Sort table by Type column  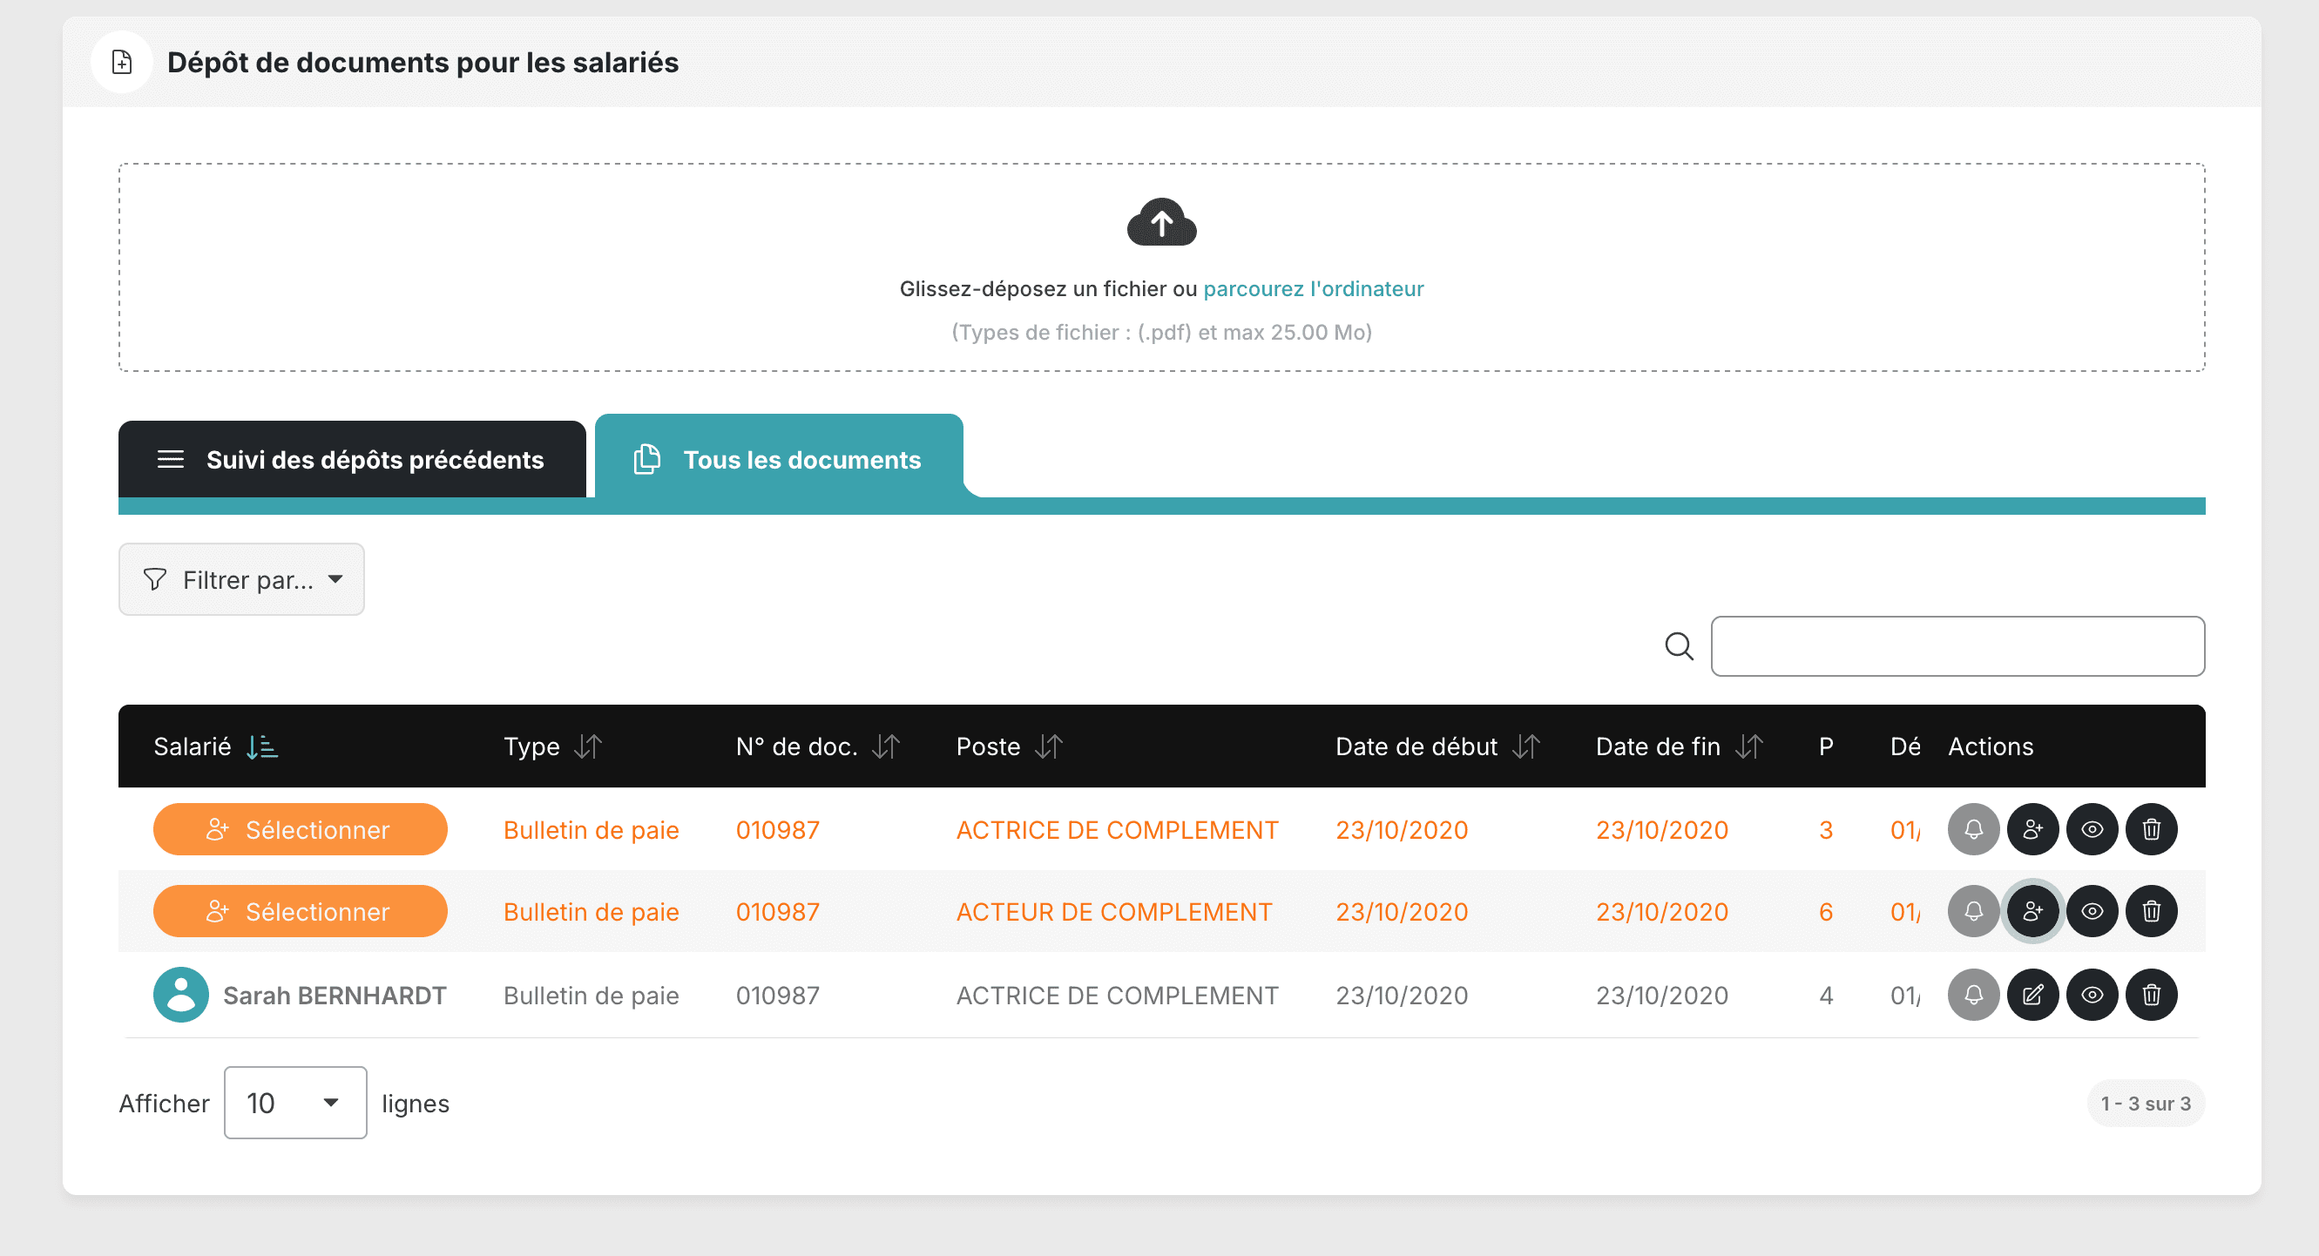coord(588,746)
